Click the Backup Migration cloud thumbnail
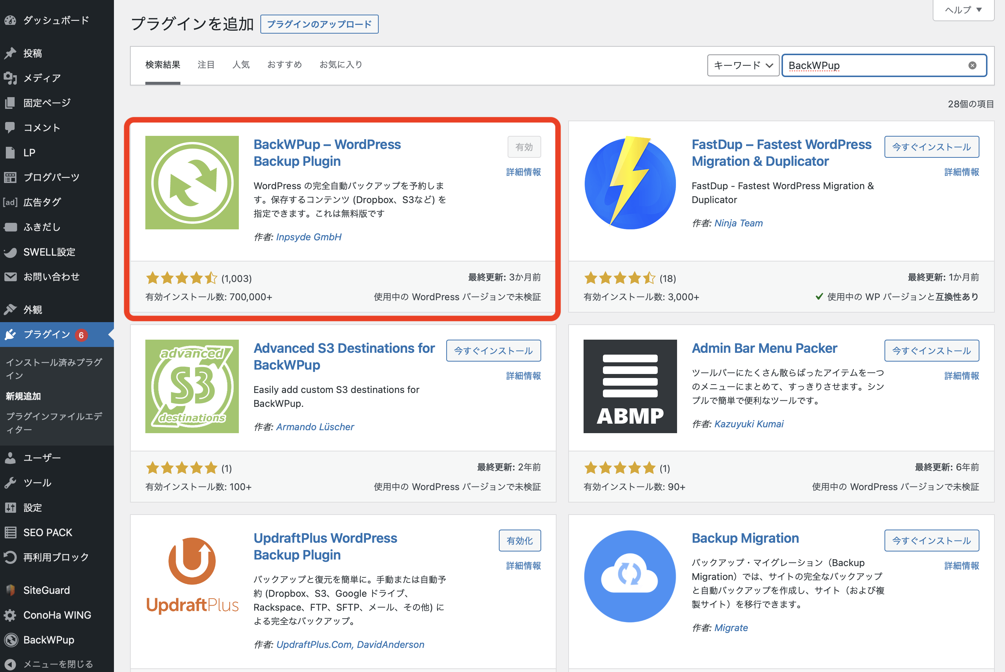 coord(630,576)
